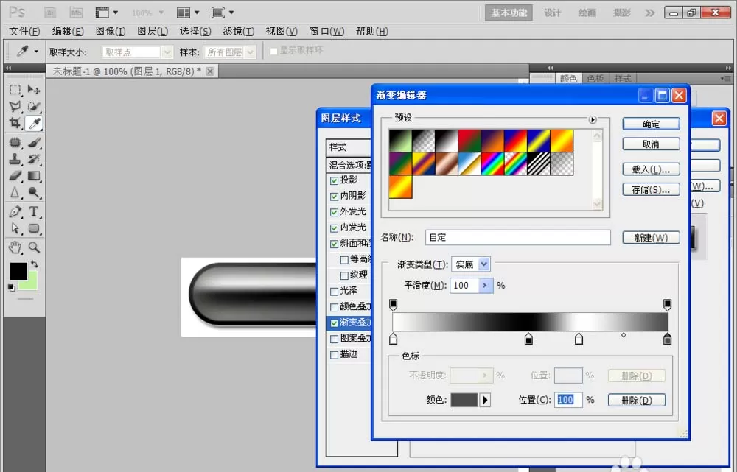
Task: Select the Rectangular Marquee tool
Action: click(x=15, y=89)
